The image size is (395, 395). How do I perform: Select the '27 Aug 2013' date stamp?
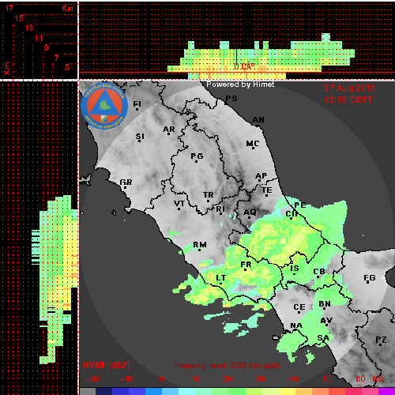[x=349, y=88]
